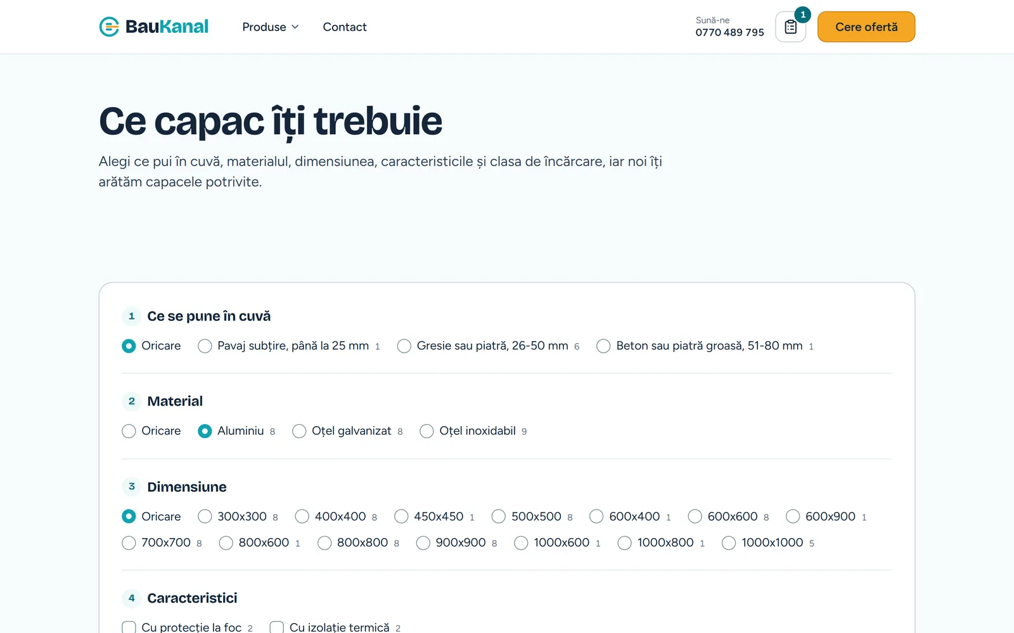Open the Contact page
The width and height of the screenshot is (1014, 633).
point(345,27)
